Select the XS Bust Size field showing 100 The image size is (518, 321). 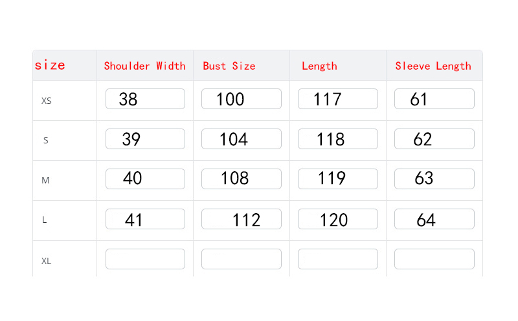click(242, 99)
